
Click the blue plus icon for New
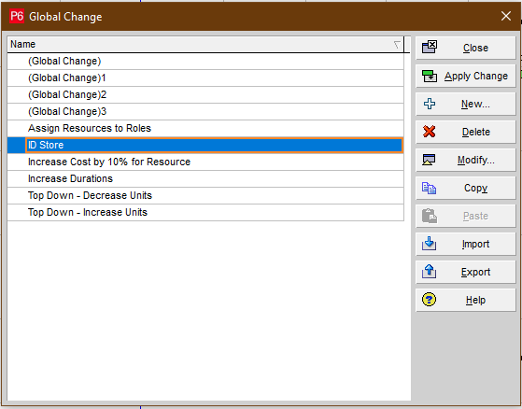(430, 104)
